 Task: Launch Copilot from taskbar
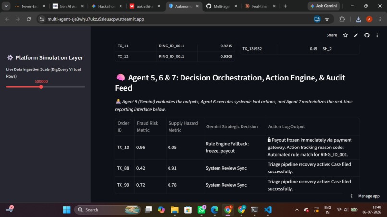pyautogui.click(x=161, y=210)
